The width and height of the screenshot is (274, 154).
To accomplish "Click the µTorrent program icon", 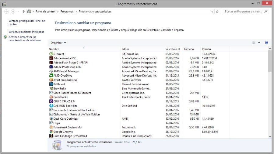I will pyautogui.click(x=51, y=54).
